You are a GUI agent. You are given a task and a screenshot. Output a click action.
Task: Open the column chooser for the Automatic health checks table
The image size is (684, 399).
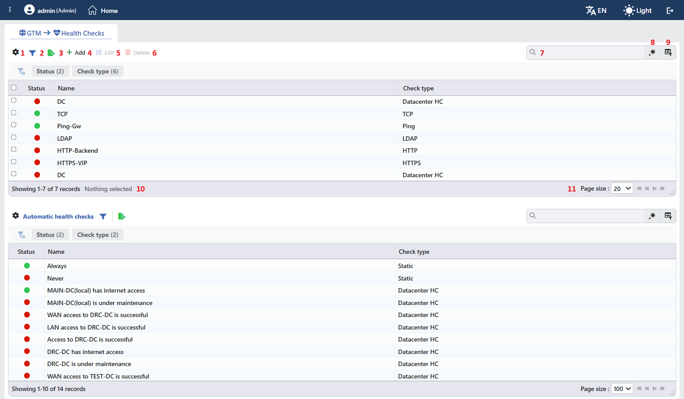(668, 216)
